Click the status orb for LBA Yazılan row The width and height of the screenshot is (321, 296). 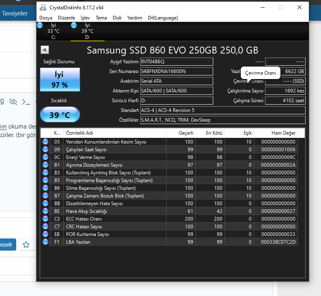(x=45, y=242)
